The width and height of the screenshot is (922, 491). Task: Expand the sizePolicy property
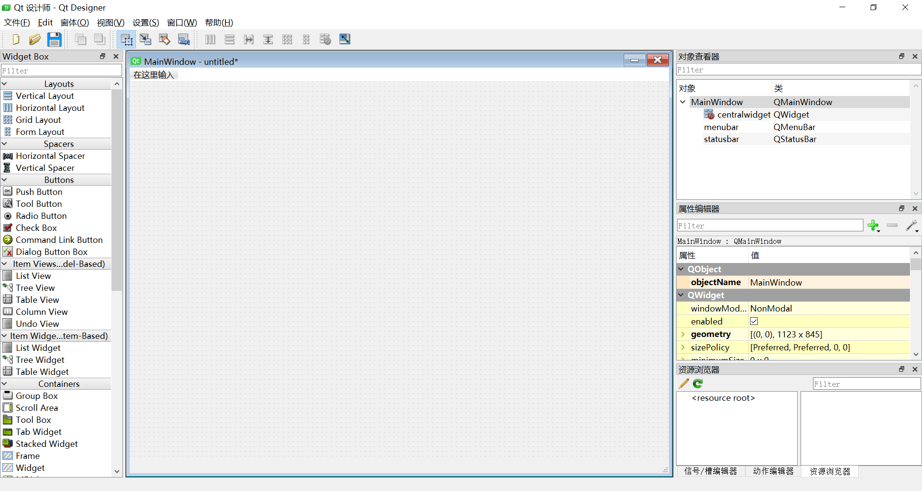pos(682,347)
